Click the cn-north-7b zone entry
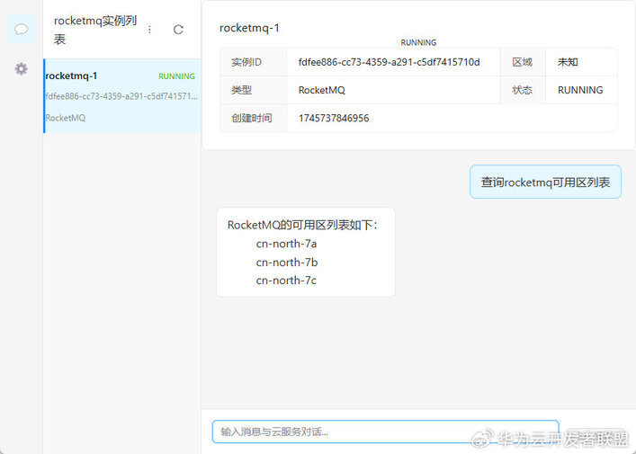The width and height of the screenshot is (636, 454). click(x=287, y=263)
